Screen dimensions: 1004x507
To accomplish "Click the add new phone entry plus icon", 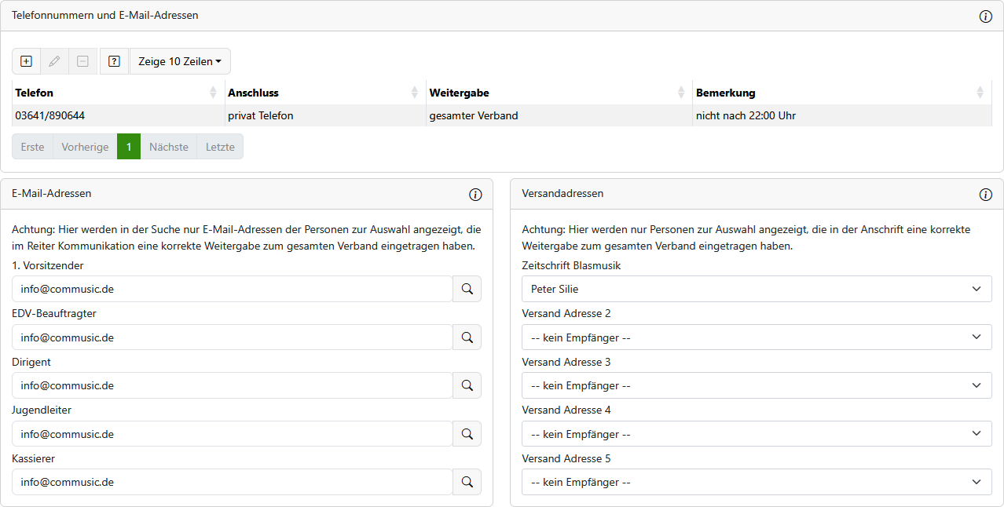I will click(x=26, y=61).
